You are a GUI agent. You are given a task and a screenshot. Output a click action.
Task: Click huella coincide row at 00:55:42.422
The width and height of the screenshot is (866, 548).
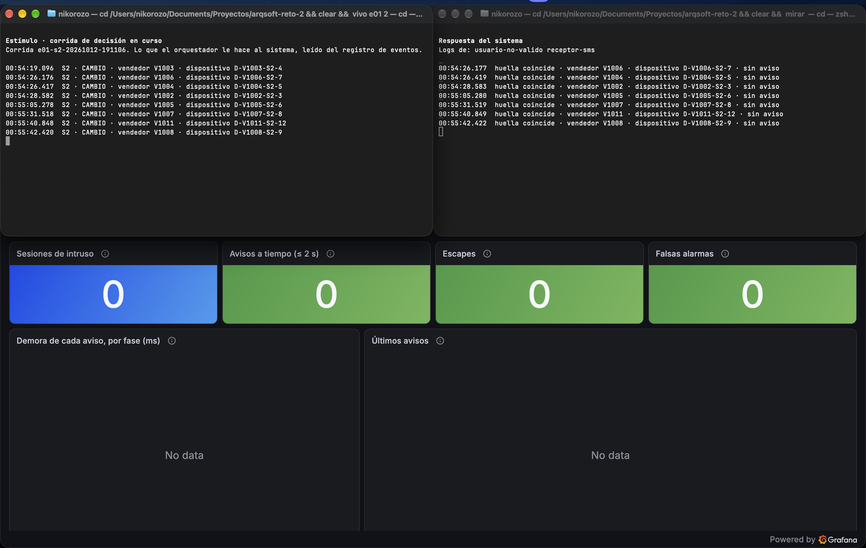point(609,123)
